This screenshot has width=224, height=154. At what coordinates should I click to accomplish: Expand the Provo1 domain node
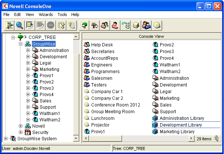pyautogui.click(x=28, y=75)
